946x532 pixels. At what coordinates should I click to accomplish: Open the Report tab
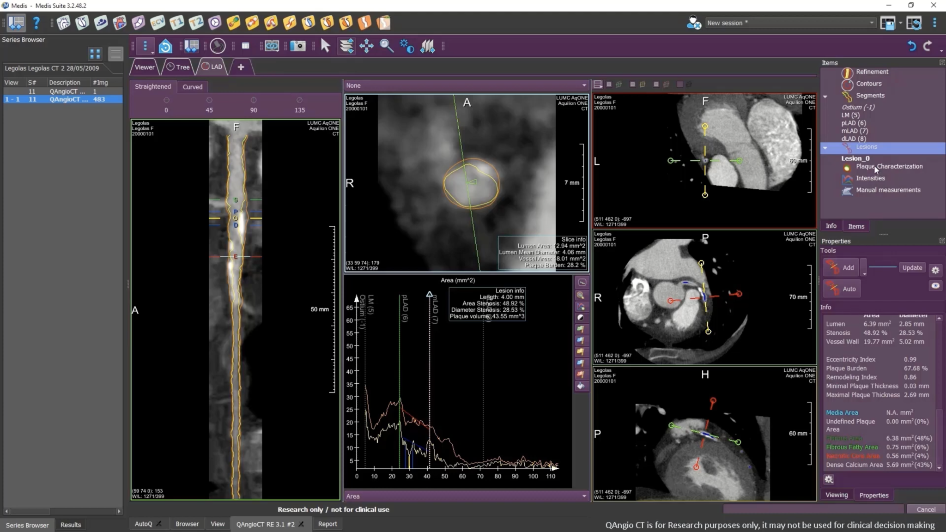click(x=327, y=524)
